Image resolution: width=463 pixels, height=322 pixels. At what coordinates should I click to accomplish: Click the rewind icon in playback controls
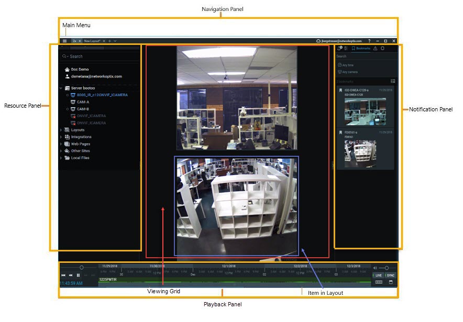tap(71, 275)
